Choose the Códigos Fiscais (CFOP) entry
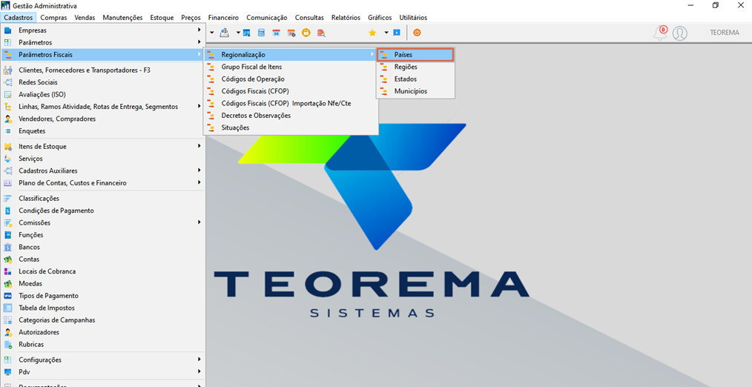This screenshot has width=752, height=387. tap(291, 91)
